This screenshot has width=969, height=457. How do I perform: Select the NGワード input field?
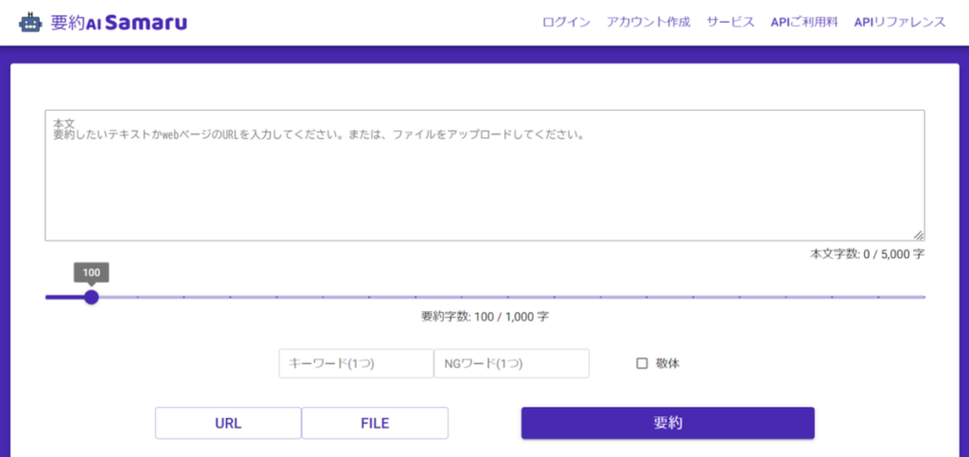(511, 363)
